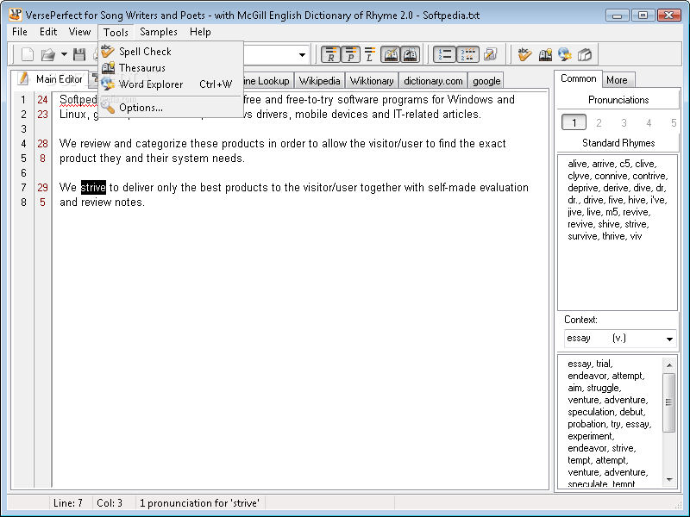The width and height of the screenshot is (690, 517).
Task: Choose Thesaurus from Tools menu
Action: click(x=171, y=68)
